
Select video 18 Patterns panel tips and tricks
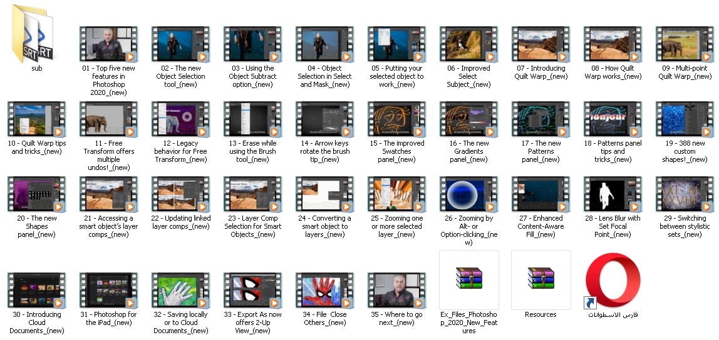[613, 119]
